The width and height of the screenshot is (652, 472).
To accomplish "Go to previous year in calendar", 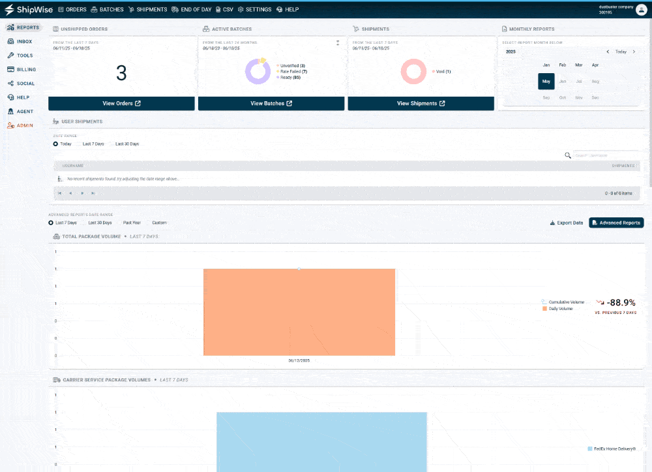I will point(608,52).
